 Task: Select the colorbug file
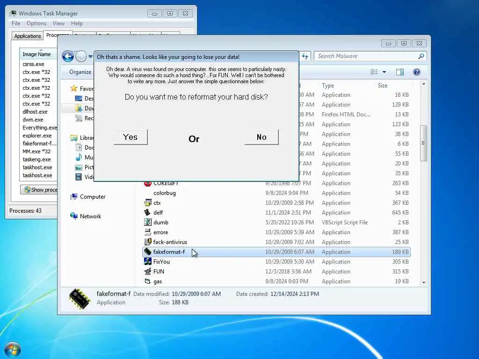tap(165, 193)
